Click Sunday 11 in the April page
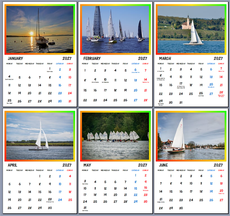This screenshot has height=216, width=230. [70, 184]
